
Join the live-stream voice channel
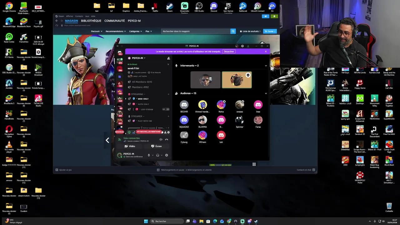tap(149, 109)
